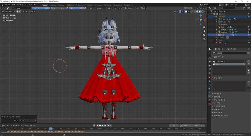Toggle the viewport overlays button
The width and height of the screenshot is (251, 136).
[186, 12]
